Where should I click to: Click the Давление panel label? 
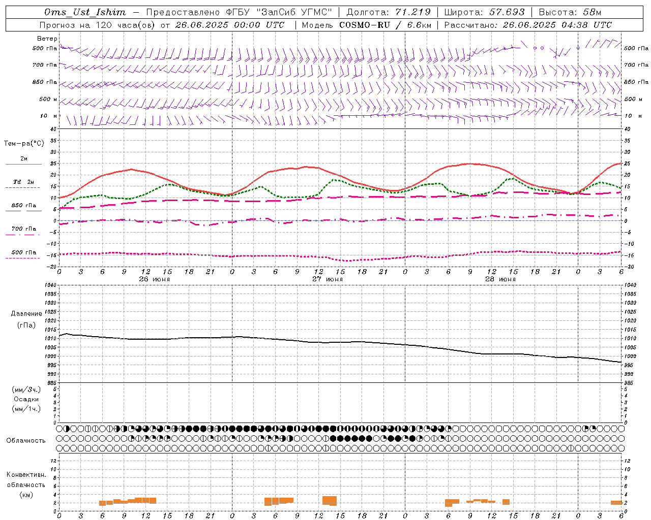tap(26, 314)
